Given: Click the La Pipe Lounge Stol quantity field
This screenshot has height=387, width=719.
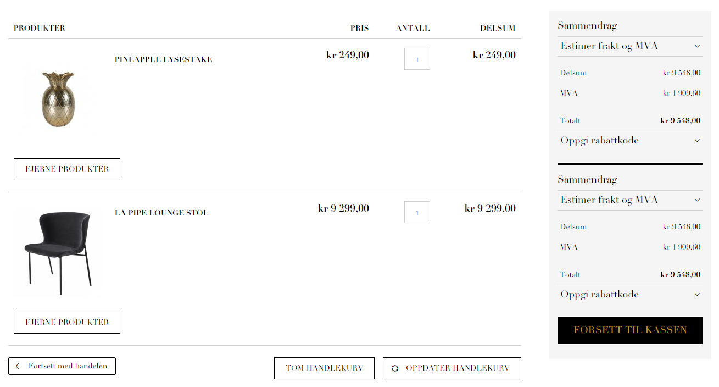Looking at the screenshot, I should (417, 212).
